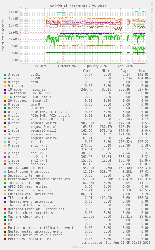Select the TLB shootdowns legend entry
This screenshot has height=250, width=155.
pyautogui.click(x=21, y=198)
